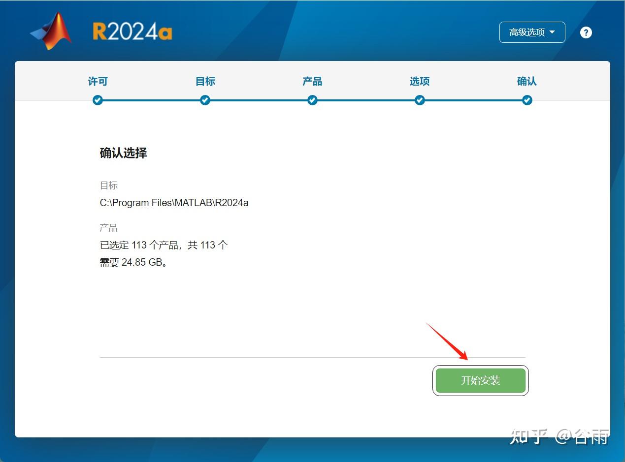
Task: Expand advanced options from the header
Action: pos(532,32)
